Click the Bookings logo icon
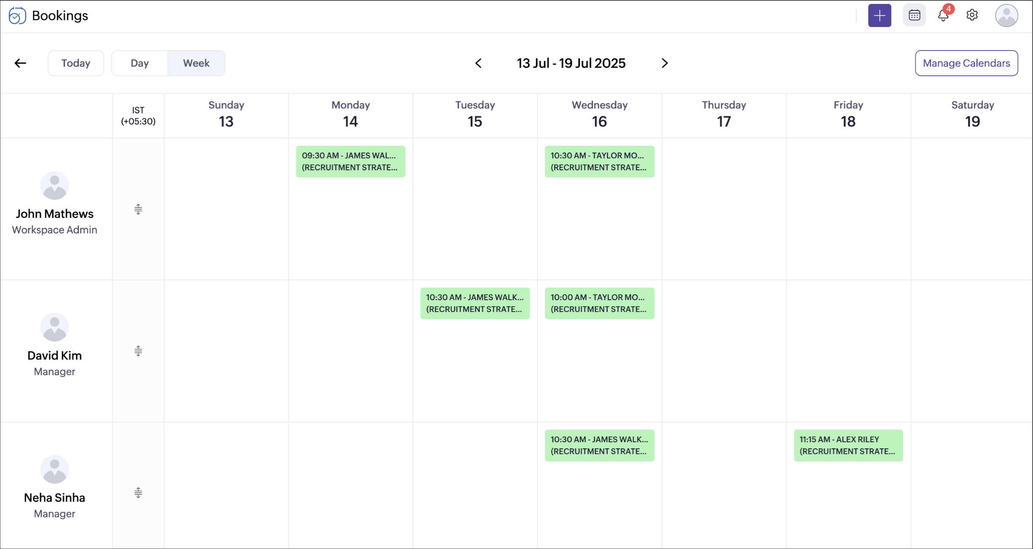This screenshot has height=549, width=1033. pos(17,16)
